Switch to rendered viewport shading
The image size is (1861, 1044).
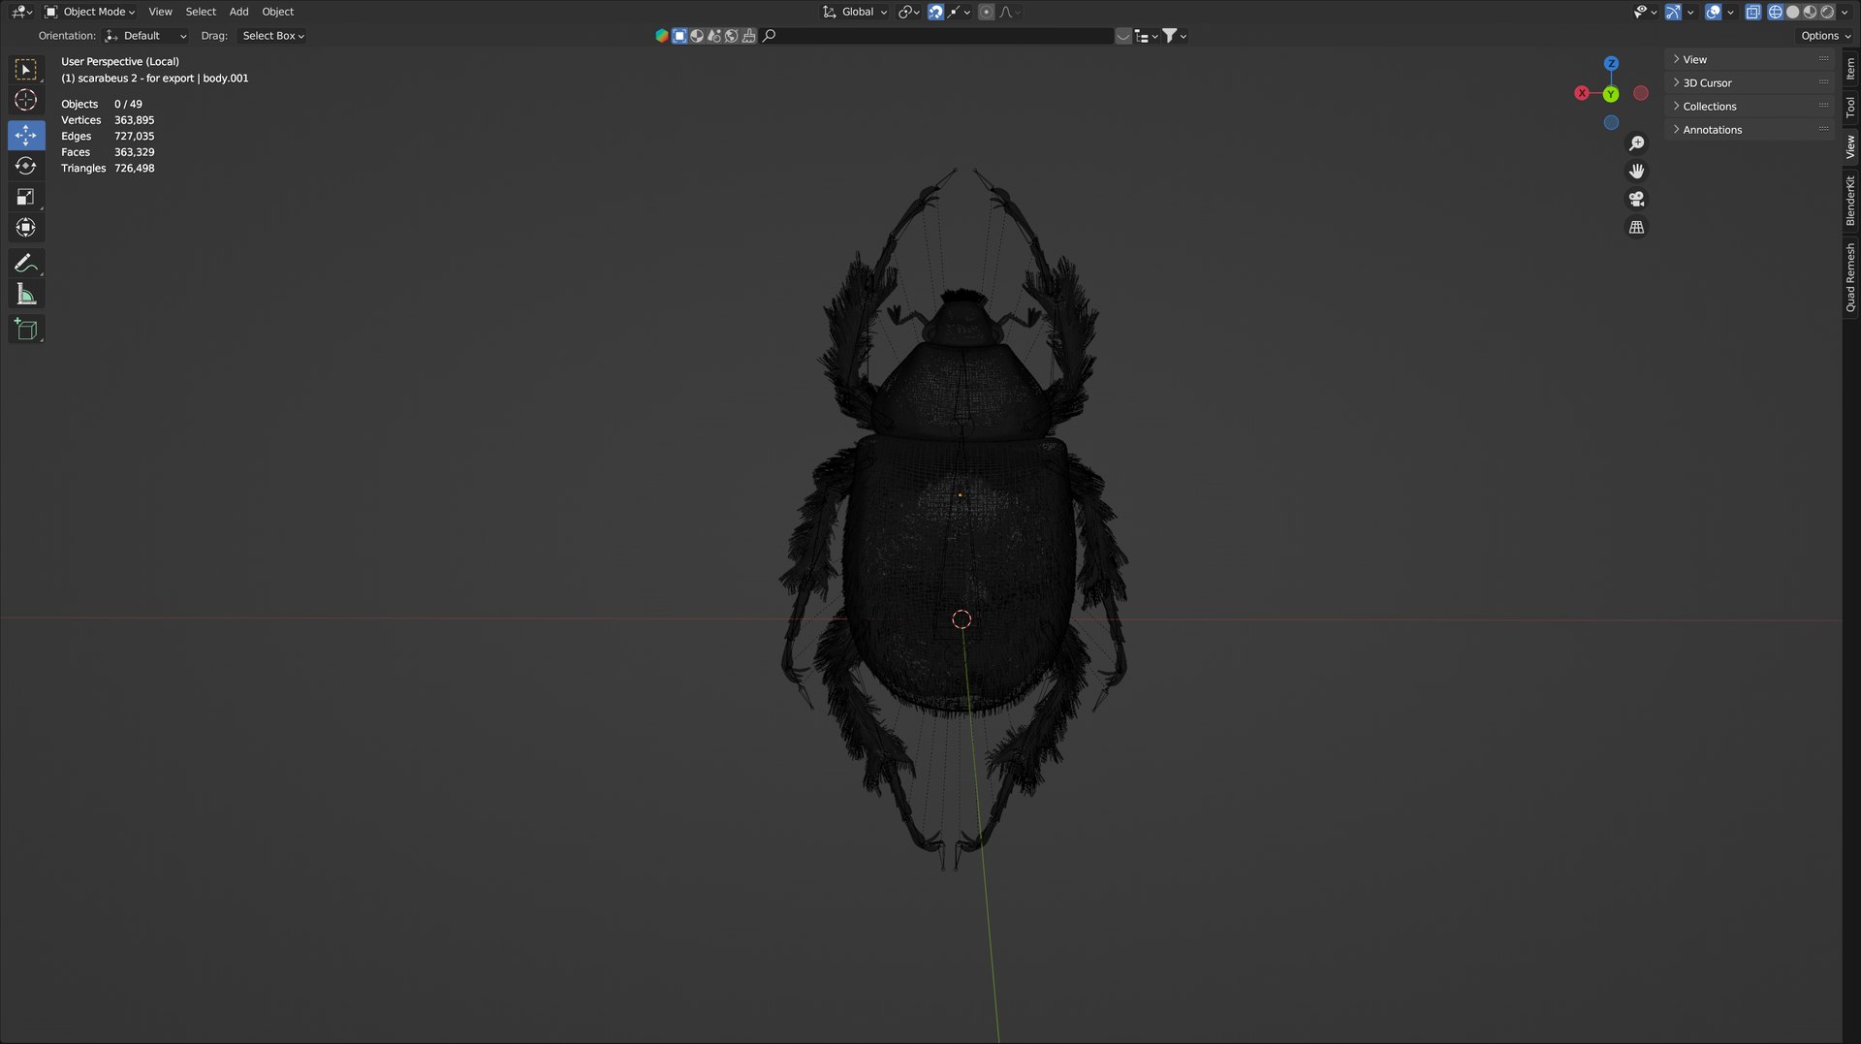click(1827, 12)
